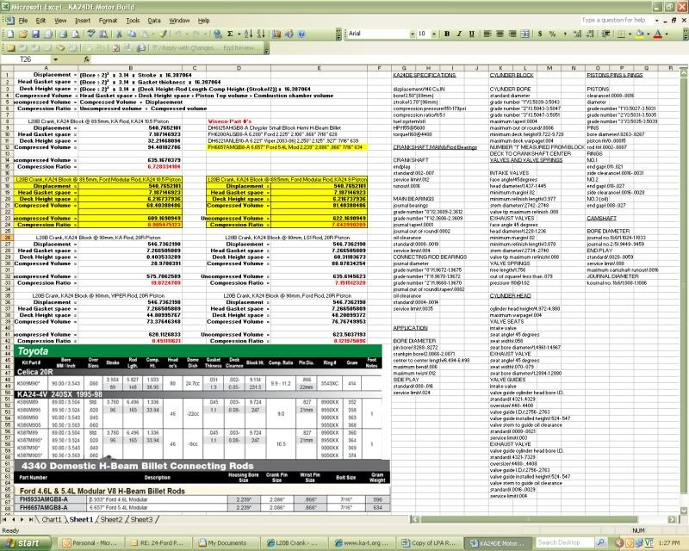The image size is (689, 551).
Task: Apply Merge and Center to cells
Action: (x=525, y=34)
